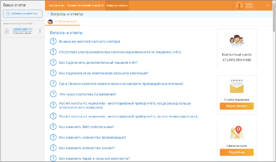Image resolution: width=276 pixels, height=162 pixels.
Task: Click the phone number +7 (499) 550-9-550
Action: [x=237, y=60]
